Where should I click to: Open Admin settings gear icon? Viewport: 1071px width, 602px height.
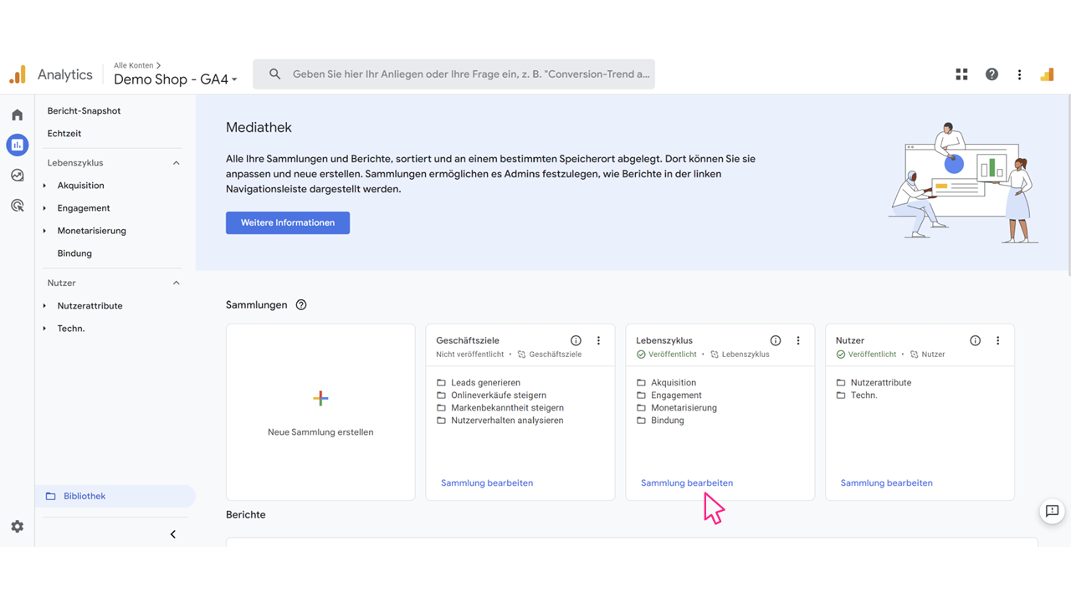click(17, 527)
